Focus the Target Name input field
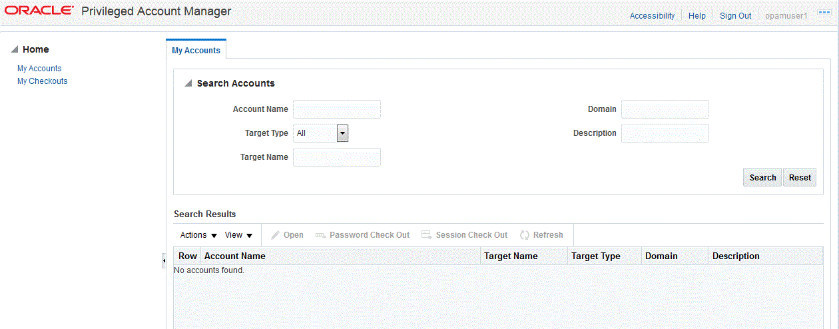839x329 pixels. point(337,157)
